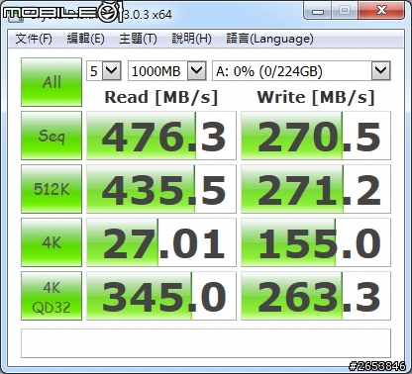Select the 4K QD32 write value 263.3

316,296
